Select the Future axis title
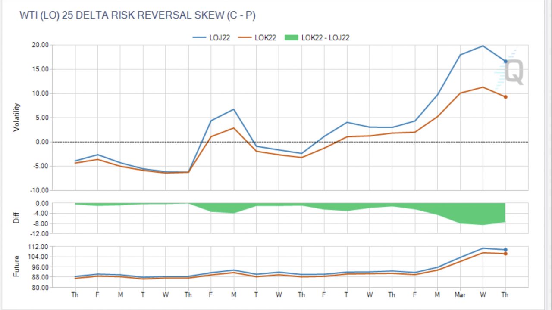Screen dimensions: 552x310 pos(17,266)
